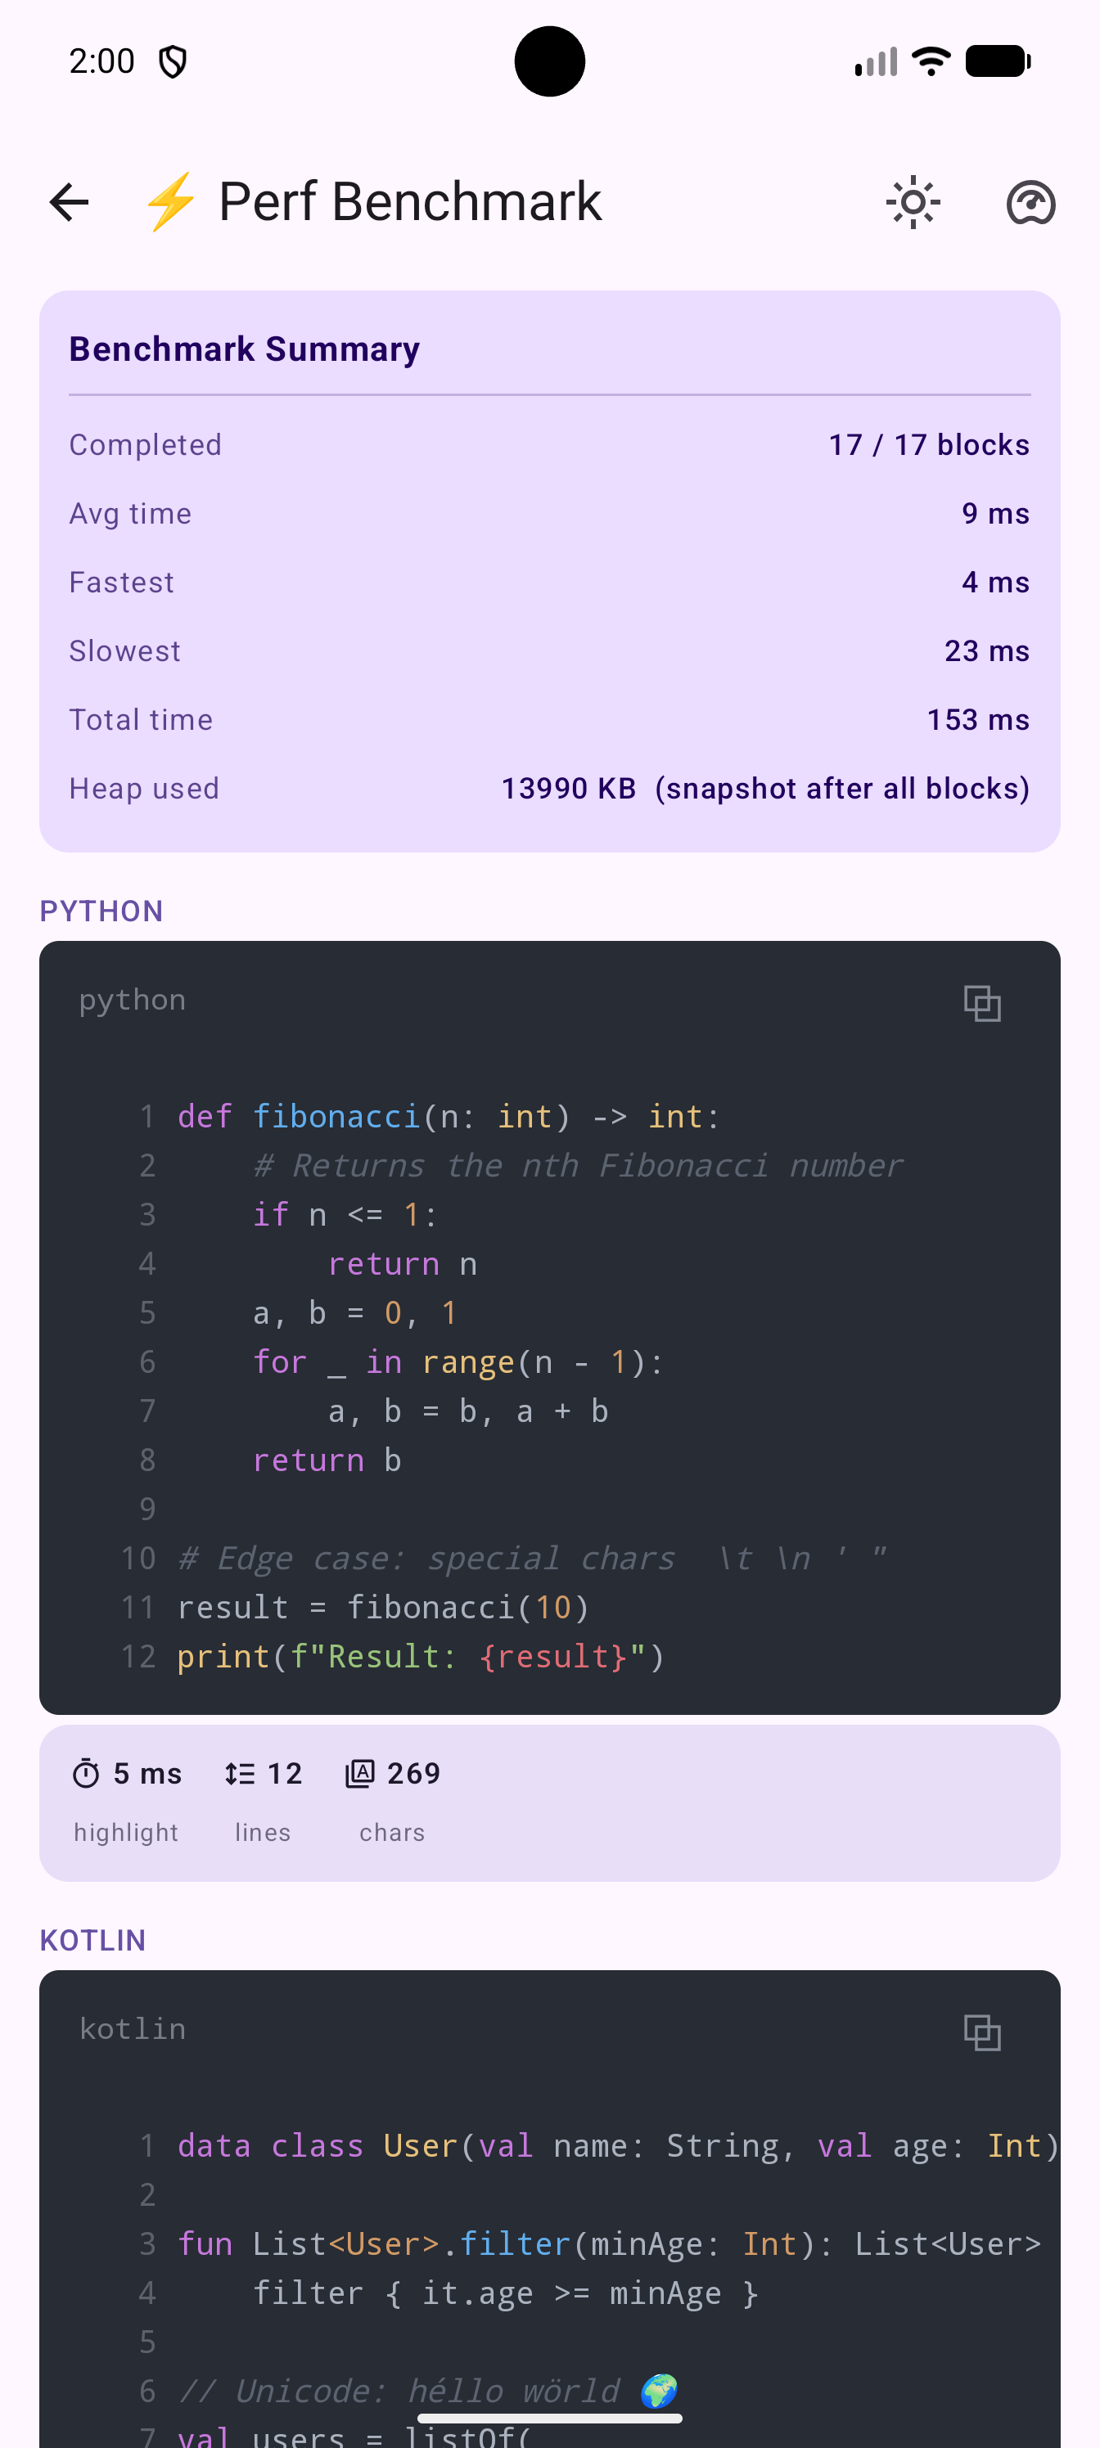Tap the 'result = fibonacci(10)' line
The width and height of the screenshot is (1100, 2448).
click(x=384, y=1607)
